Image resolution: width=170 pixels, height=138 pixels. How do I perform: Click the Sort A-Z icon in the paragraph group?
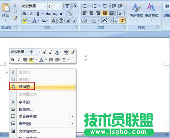[x=114, y=20]
